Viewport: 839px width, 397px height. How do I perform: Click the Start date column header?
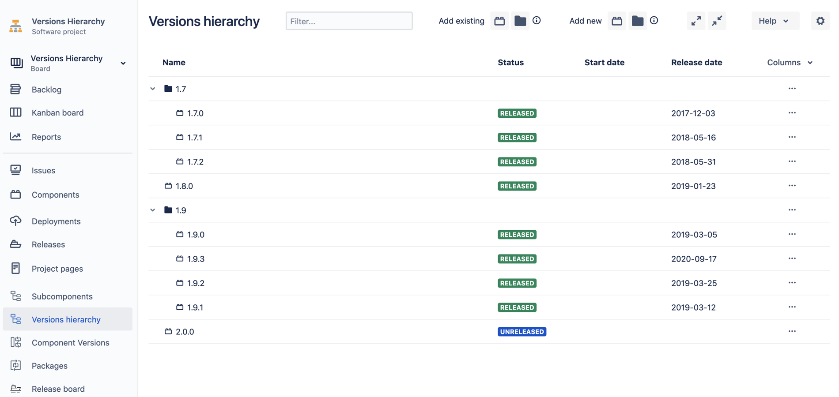click(605, 63)
